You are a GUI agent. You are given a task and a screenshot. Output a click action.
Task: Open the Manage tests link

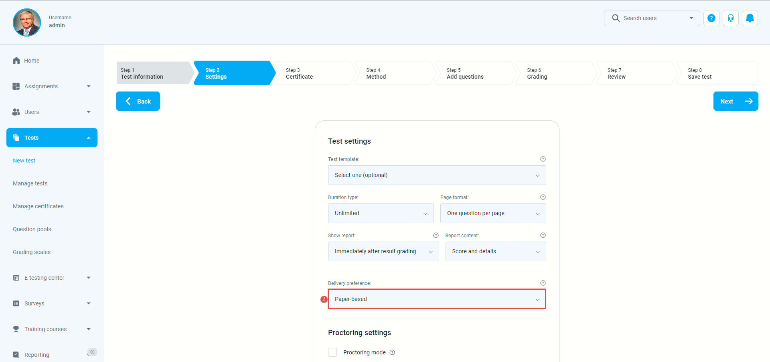pos(30,183)
